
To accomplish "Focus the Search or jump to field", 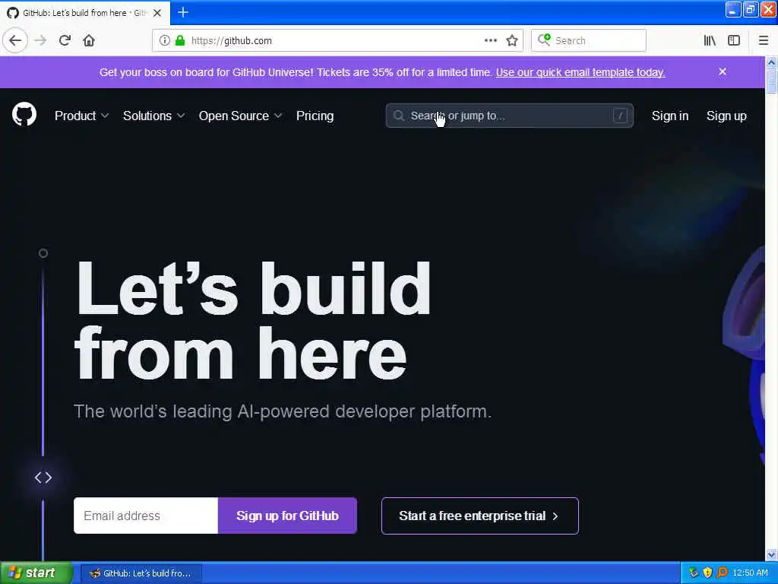I will pos(510,116).
